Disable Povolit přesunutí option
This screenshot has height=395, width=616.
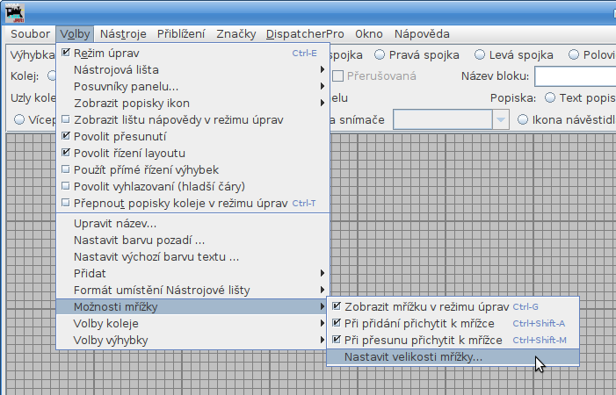67,137
